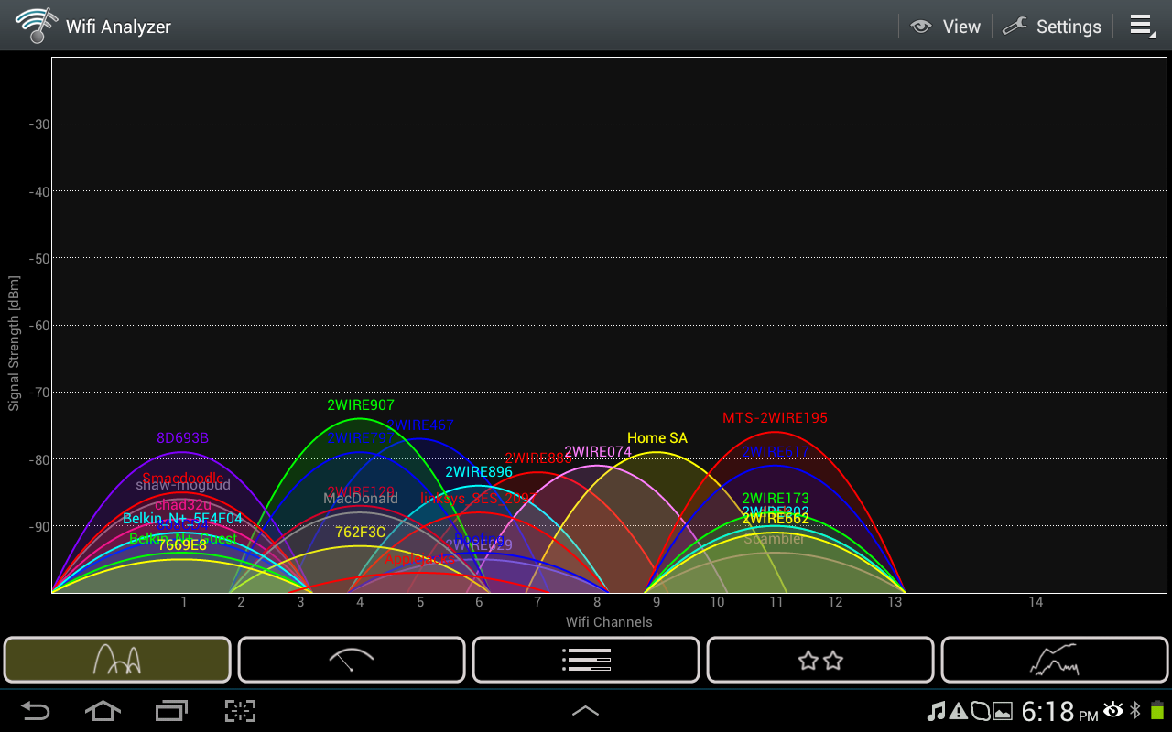Tap the Wifi Analyzer app logo
1172x732 pixels.
point(34,26)
